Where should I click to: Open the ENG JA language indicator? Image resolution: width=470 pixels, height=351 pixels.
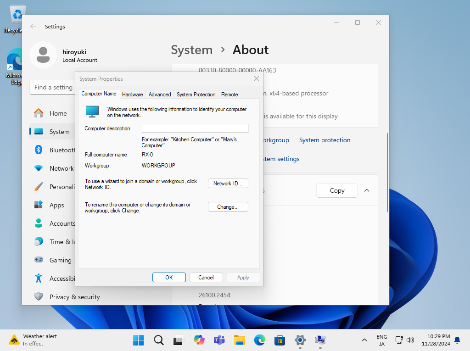[381, 340]
